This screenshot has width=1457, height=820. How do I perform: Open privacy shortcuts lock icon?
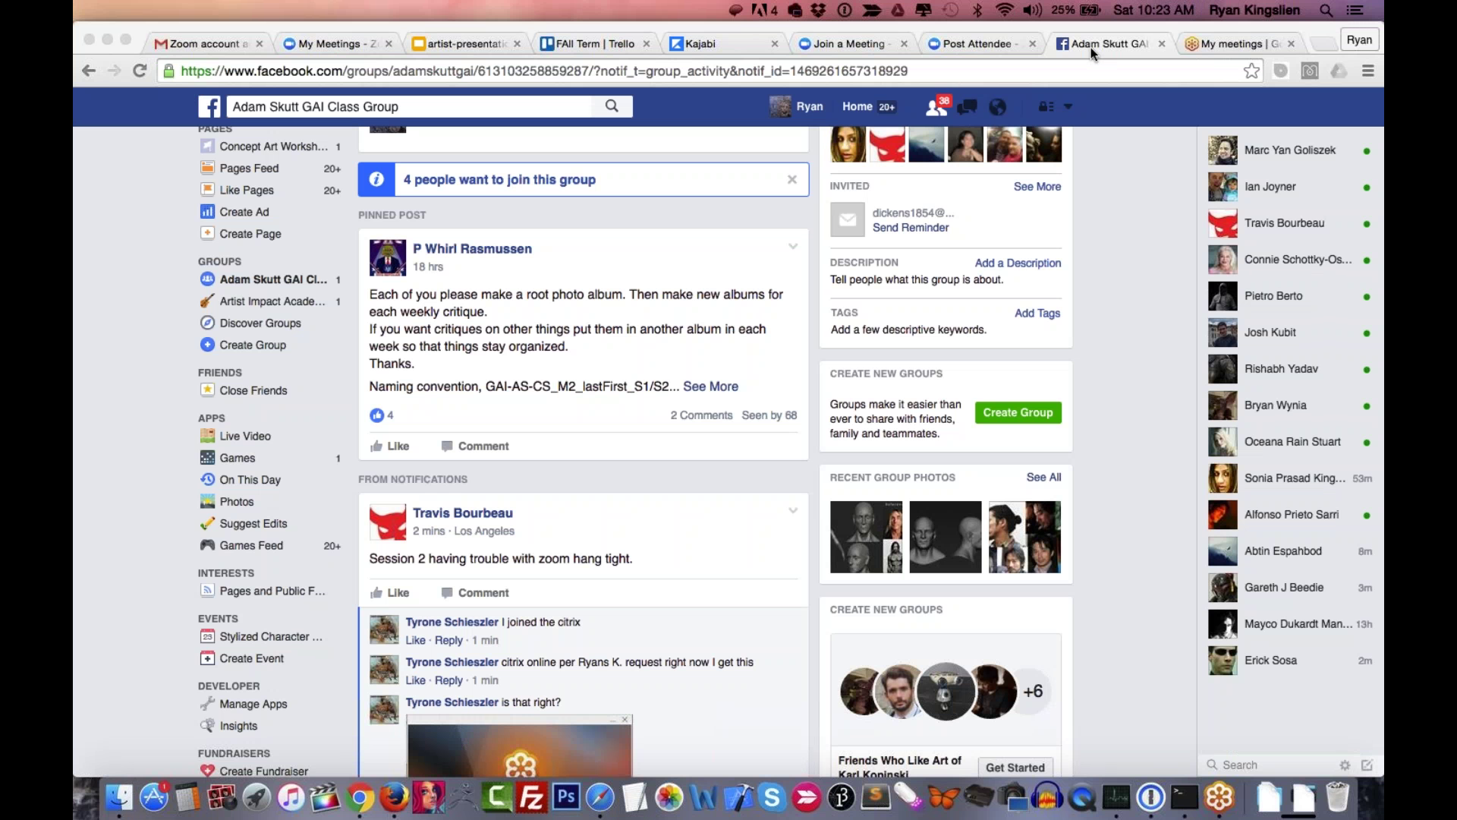tap(1046, 107)
